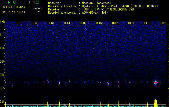Click the meteor count value 21
The width and height of the screenshot is (169, 107).
click(39, 12)
